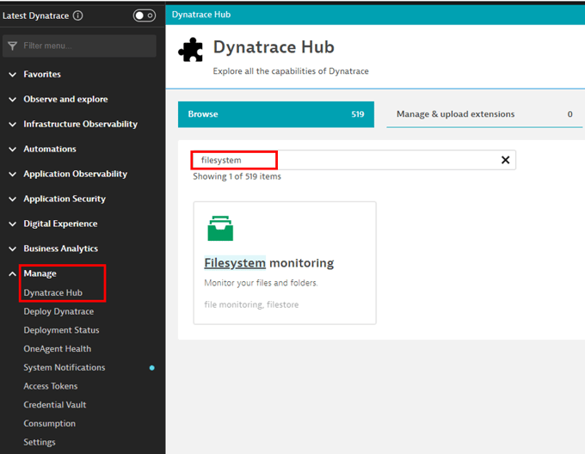Click the Dynatrace Hub puzzle piece icon

pyautogui.click(x=191, y=50)
